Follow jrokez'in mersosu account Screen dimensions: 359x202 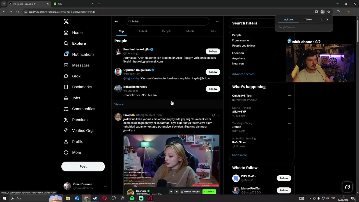pyautogui.click(x=213, y=89)
